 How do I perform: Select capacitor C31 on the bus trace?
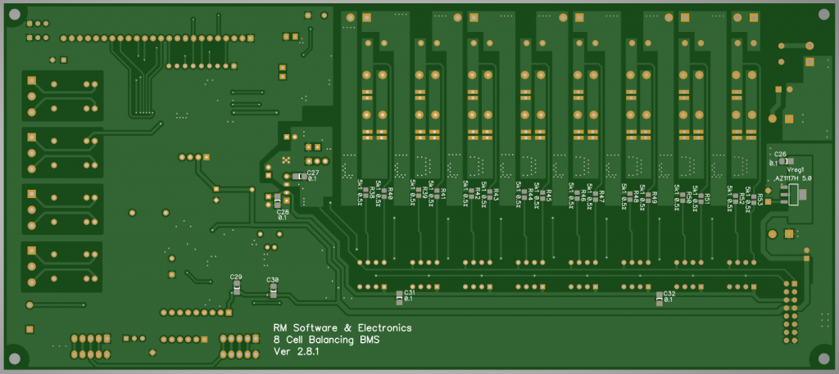400,296
